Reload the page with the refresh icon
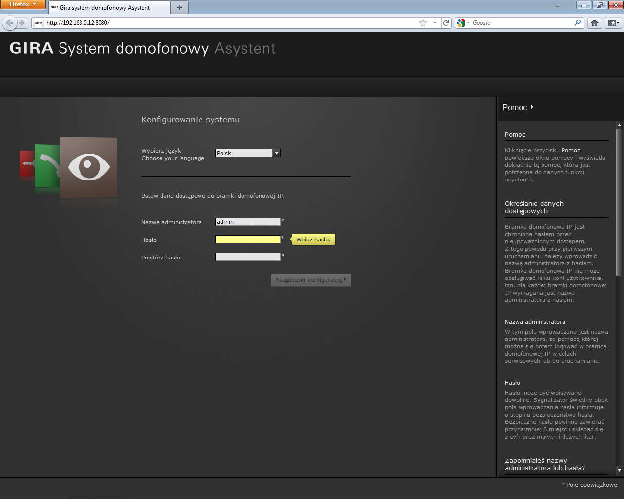The height and width of the screenshot is (499, 624). click(446, 23)
